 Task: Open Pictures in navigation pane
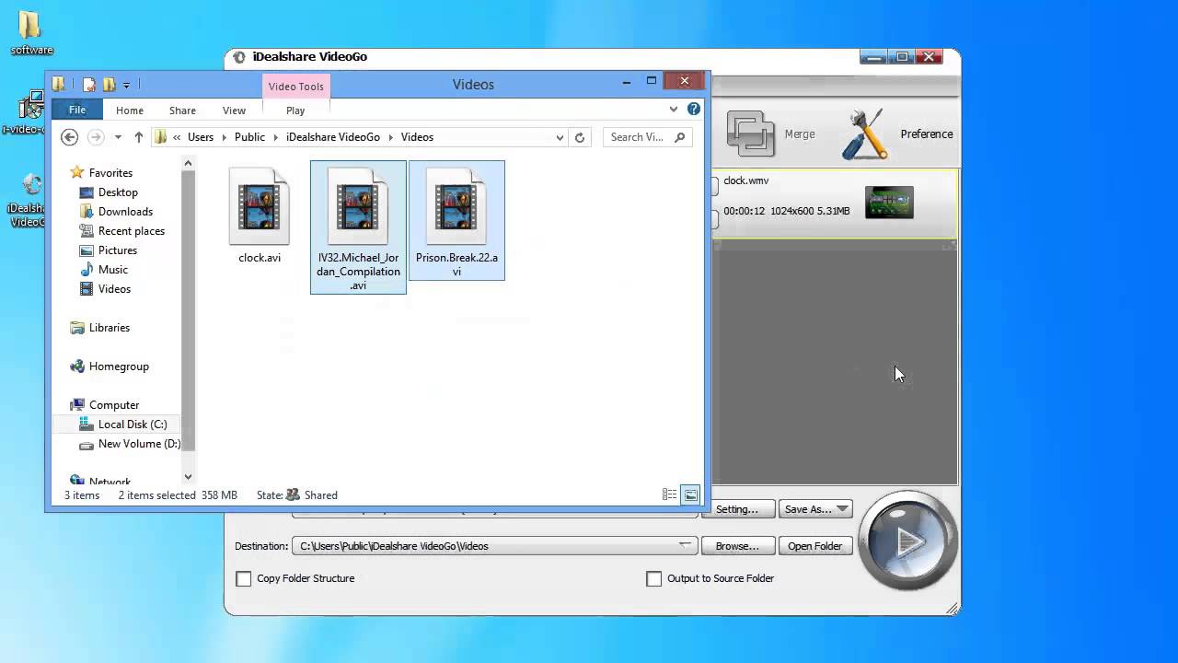point(117,250)
